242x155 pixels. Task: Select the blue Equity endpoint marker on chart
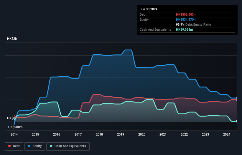point(237,98)
